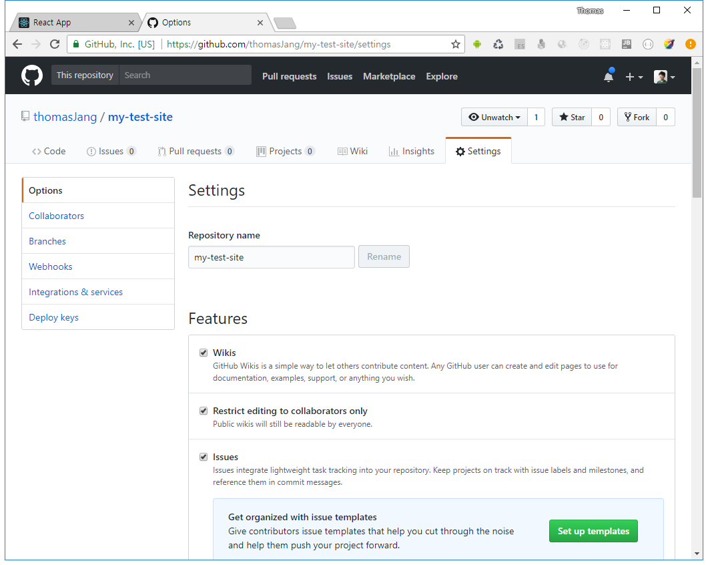Click the page vertical scrollbar thumb
708x565 pixels.
pos(697,132)
